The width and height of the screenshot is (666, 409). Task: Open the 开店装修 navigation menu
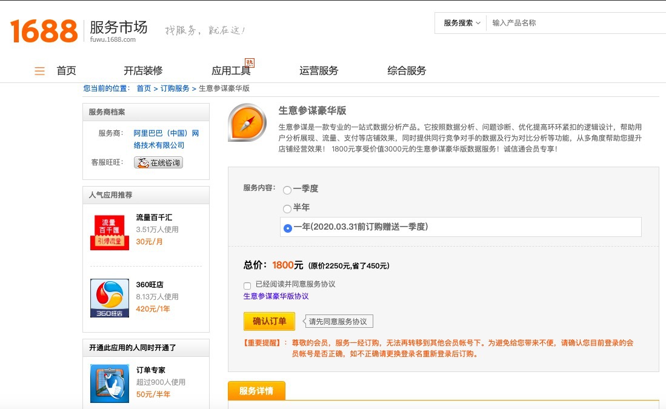tap(143, 70)
